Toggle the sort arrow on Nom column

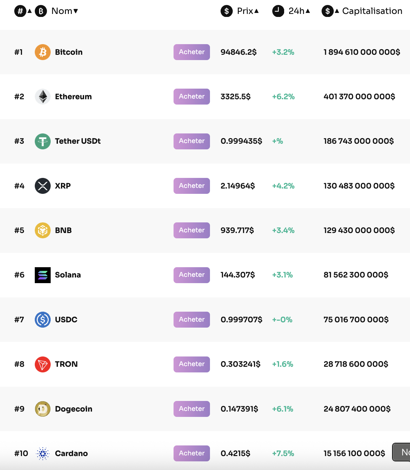[77, 11]
